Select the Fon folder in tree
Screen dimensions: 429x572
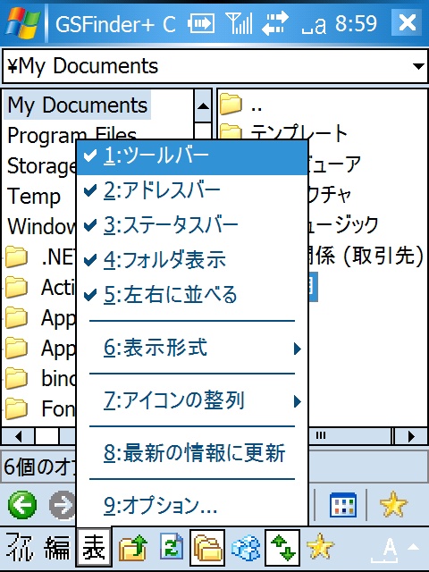(42, 408)
